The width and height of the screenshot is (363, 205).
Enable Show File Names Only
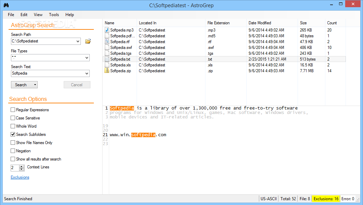13,142
